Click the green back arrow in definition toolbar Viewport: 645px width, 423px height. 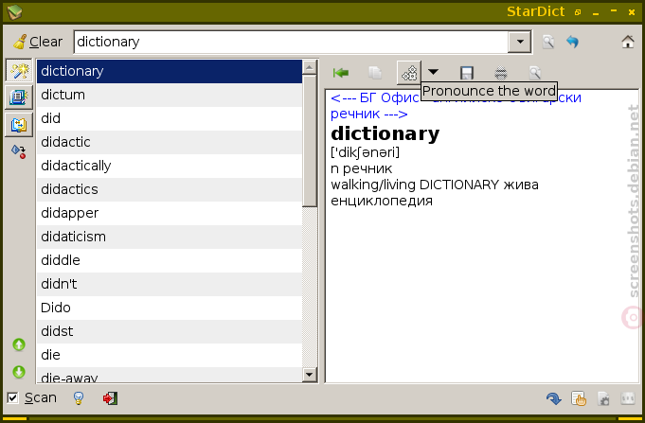(341, 73)
